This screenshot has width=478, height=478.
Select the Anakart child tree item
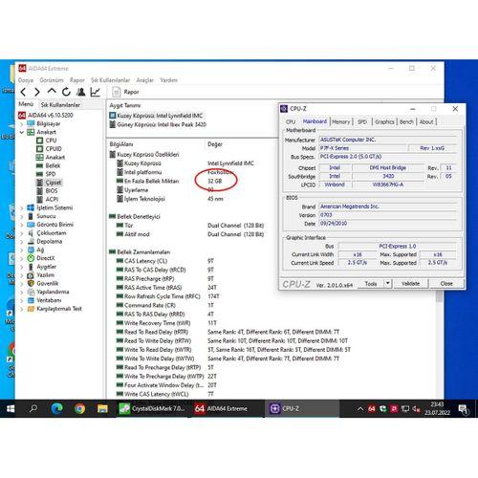point(54,157)
